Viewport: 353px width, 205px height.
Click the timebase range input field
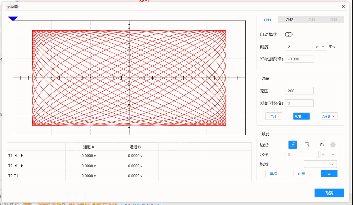click(x=299, y=91)
